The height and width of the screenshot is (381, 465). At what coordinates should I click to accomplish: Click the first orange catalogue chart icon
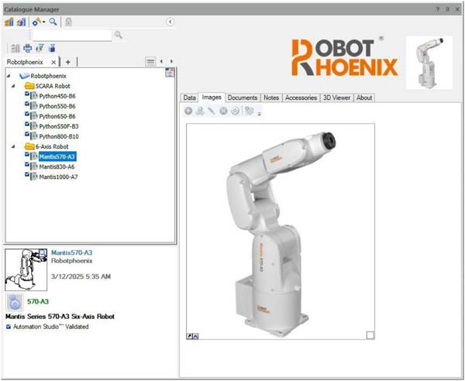[x=9, y=22]
